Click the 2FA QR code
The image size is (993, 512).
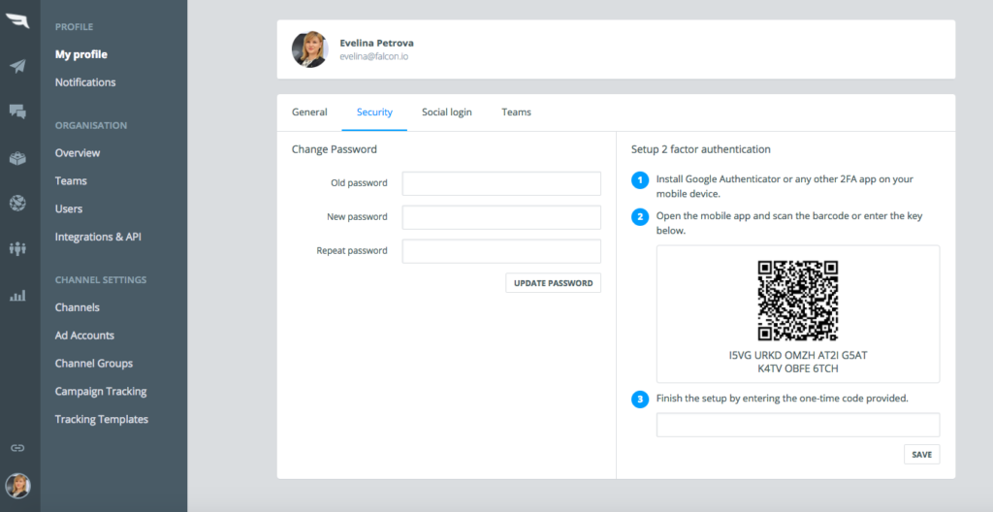pyautogui.click(x=798, y=301)
